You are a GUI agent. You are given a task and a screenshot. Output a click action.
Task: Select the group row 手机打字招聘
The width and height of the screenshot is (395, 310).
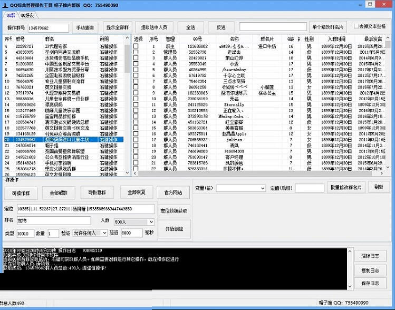64,163
